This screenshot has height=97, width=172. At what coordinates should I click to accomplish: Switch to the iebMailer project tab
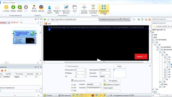pos(3,23)
